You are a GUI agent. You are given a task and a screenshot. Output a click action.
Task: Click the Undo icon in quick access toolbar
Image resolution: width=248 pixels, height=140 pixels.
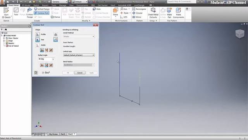pyautogui.click(x=22, y=2)
